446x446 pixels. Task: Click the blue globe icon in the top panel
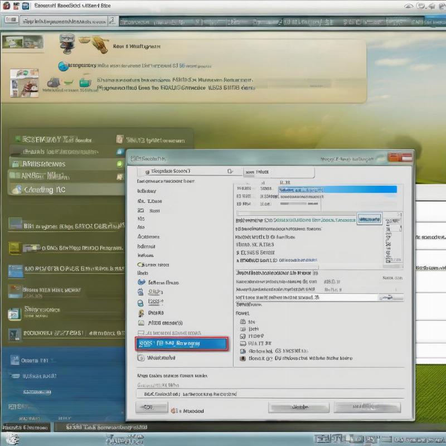click(x=63, y=66)
